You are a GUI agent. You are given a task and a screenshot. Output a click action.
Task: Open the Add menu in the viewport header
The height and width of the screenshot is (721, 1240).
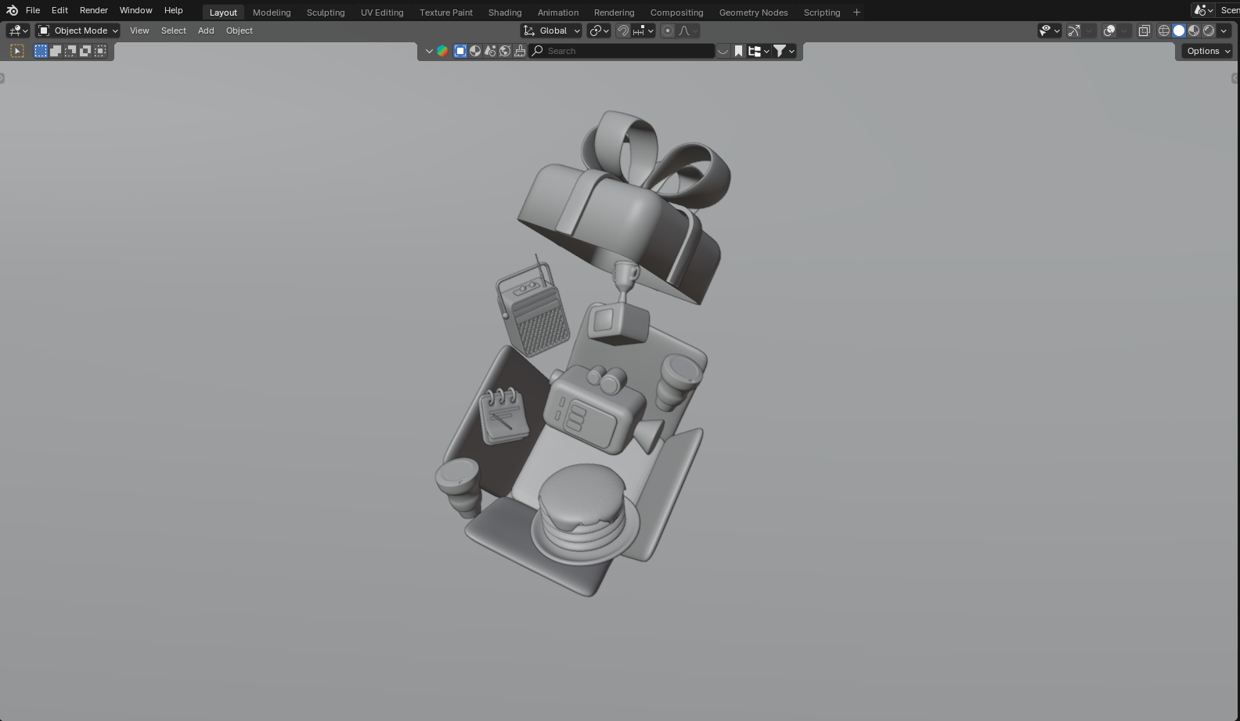206,31
